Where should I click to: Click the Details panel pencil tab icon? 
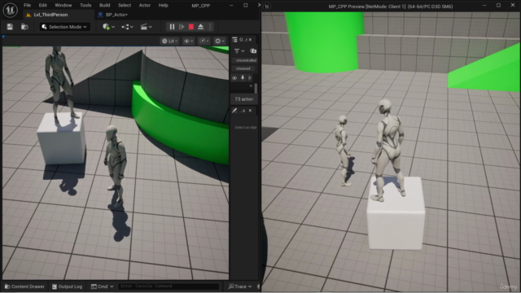(234, 111)
